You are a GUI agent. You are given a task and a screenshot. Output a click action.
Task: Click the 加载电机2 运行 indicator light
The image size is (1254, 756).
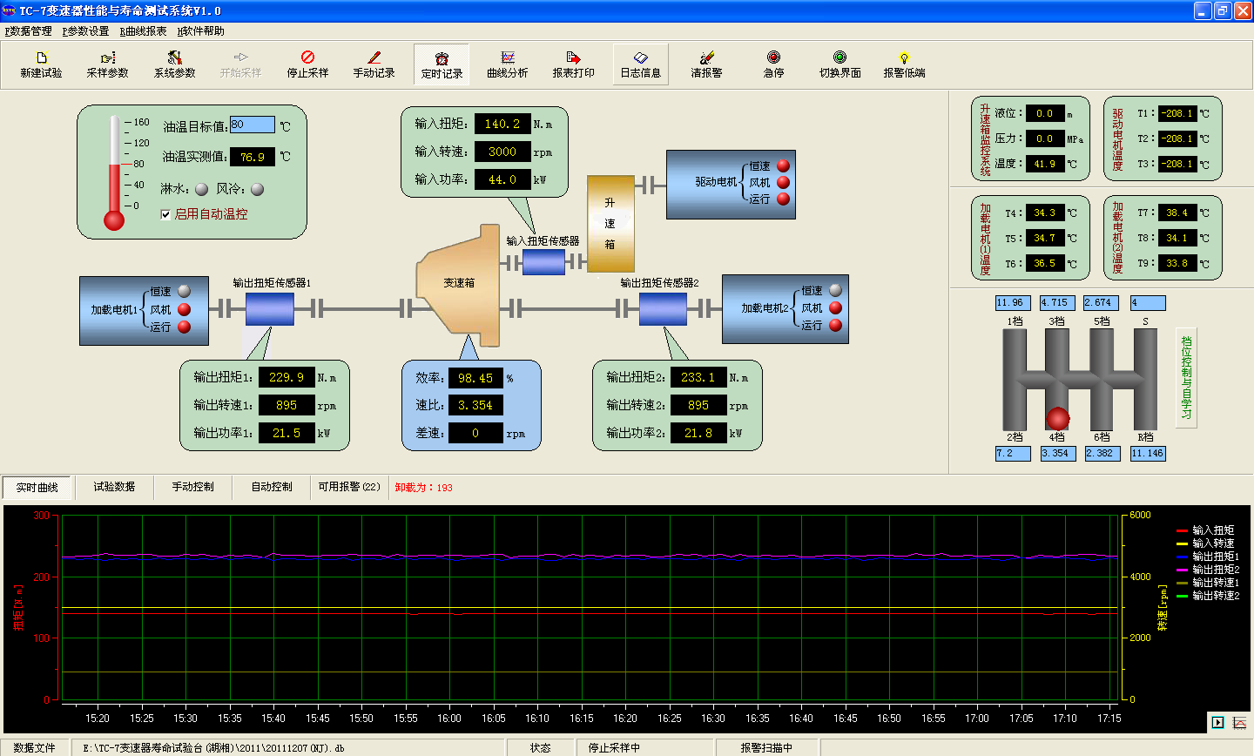(x=835, y=325)
